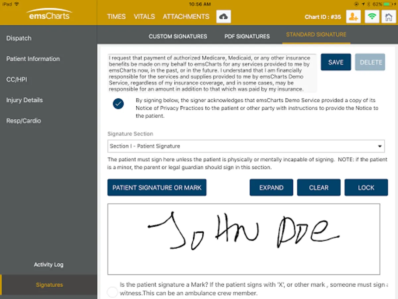This screenshot has width=398, height=299.
Task: Tap the insurance authorization text box
Action: [x=212, y=73]
